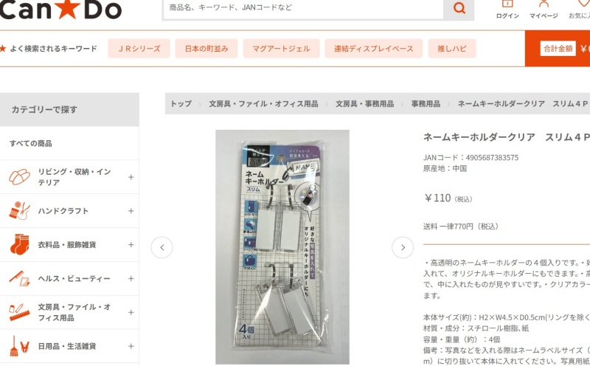Viewport: 590px width, 366px height.
Task: Click the 日用品・生活雑貨 broom icon
Action: [x=20, y=346]
